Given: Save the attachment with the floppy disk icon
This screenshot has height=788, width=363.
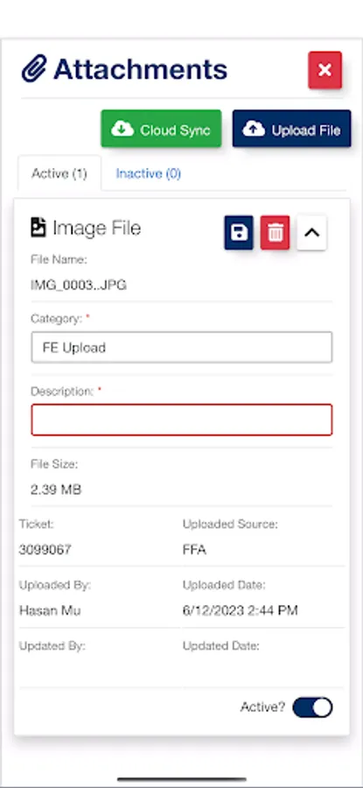Looking at the screenshot, I should 239,233.
